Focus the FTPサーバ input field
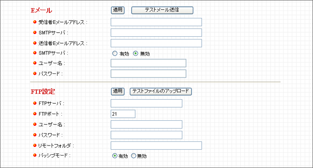Image resolution: width=313 pixels, height=168 pixels. [146, 103]
